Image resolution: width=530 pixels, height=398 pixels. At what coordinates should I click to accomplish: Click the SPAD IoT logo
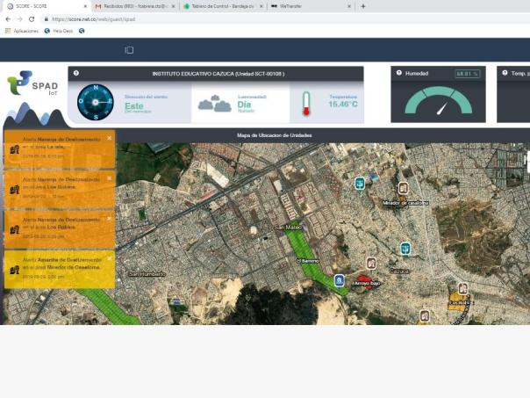pos(32,83)
